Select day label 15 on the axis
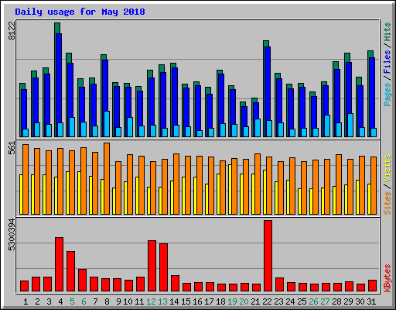 tap(186, 301)
